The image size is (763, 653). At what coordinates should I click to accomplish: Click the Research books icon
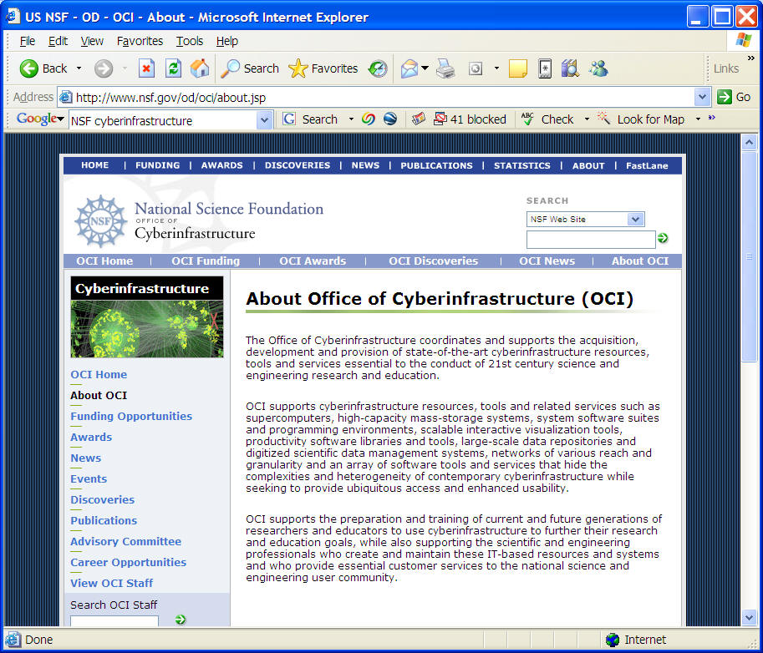click(x=570, y=68)
